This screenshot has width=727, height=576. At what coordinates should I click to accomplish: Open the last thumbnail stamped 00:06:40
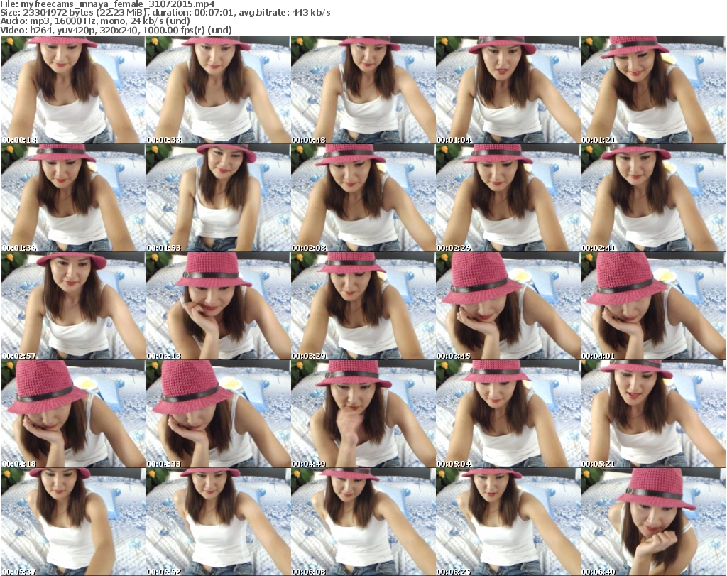[653, 522]
